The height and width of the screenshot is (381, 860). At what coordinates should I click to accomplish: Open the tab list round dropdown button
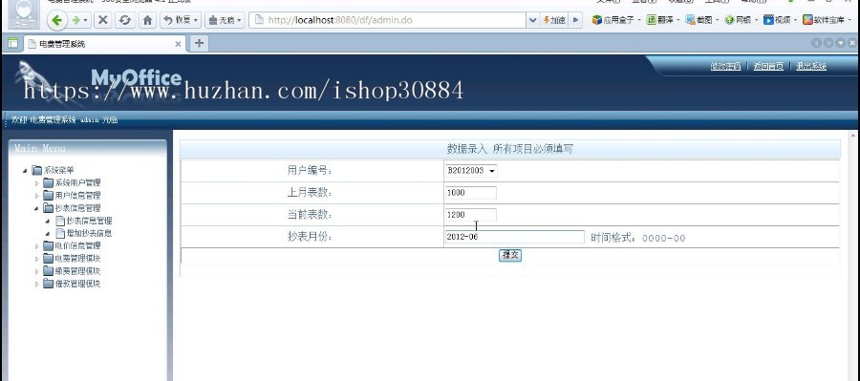840,43
